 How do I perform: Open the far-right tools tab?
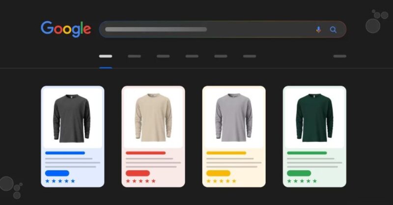[x=340, y=56]
